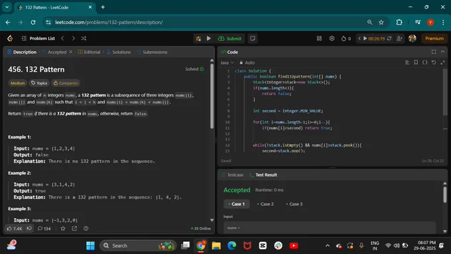This screenshot has height=254, width=451.
Task: Switch to the Description tab
Action: tap(22, 52)
